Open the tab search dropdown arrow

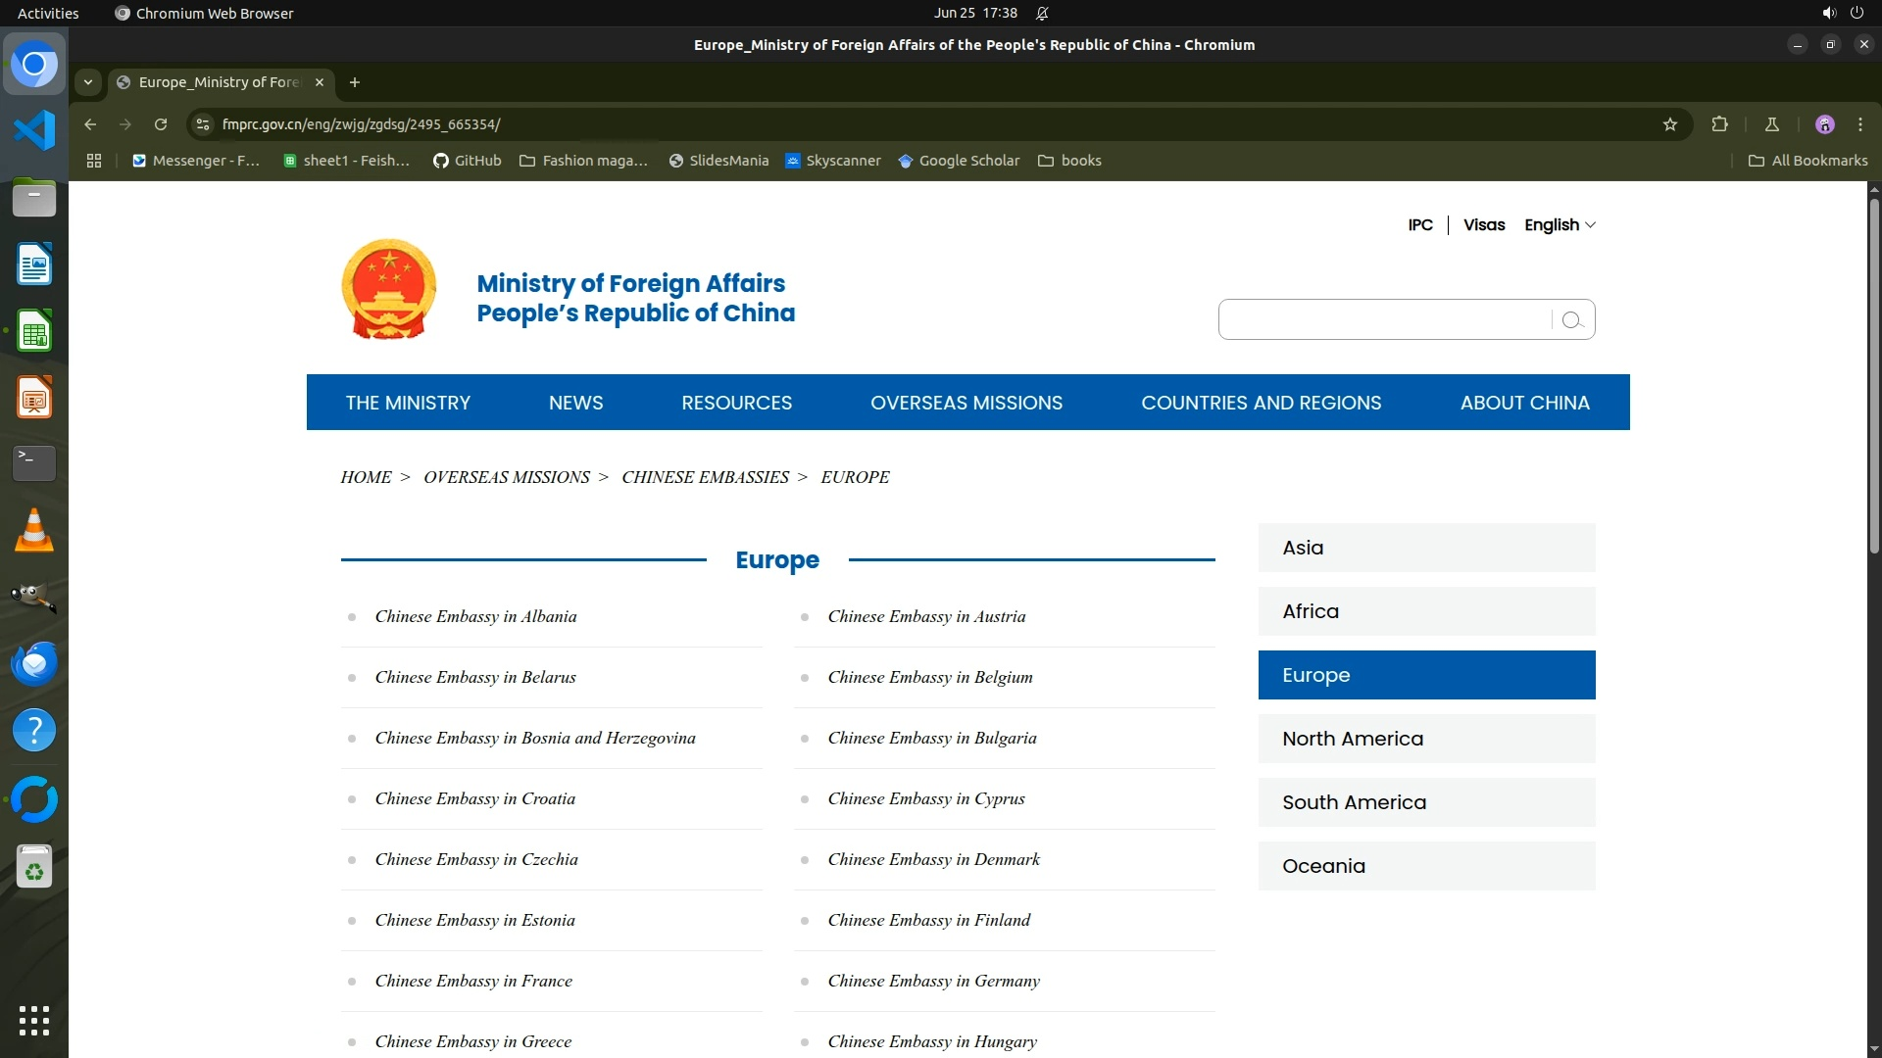pyautogui.click(x=88, y=82)
